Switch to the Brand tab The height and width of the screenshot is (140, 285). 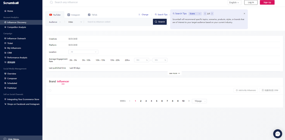pos(52,82)
